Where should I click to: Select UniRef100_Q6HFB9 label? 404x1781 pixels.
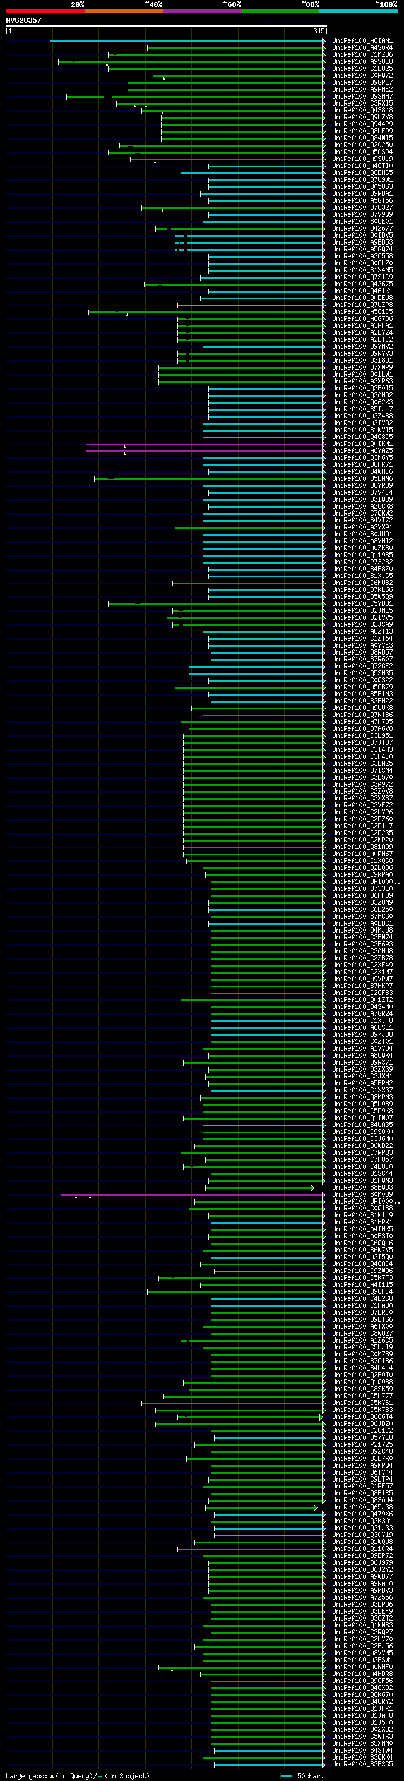pos(362,896)
